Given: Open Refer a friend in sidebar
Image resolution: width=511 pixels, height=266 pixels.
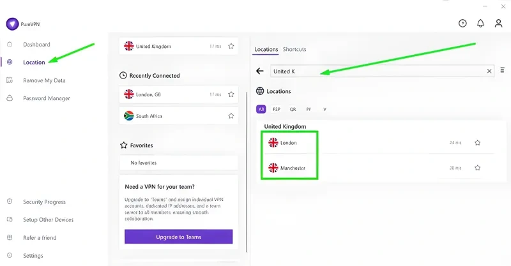Looking at the screenshot, I should [x=40, y=238].
